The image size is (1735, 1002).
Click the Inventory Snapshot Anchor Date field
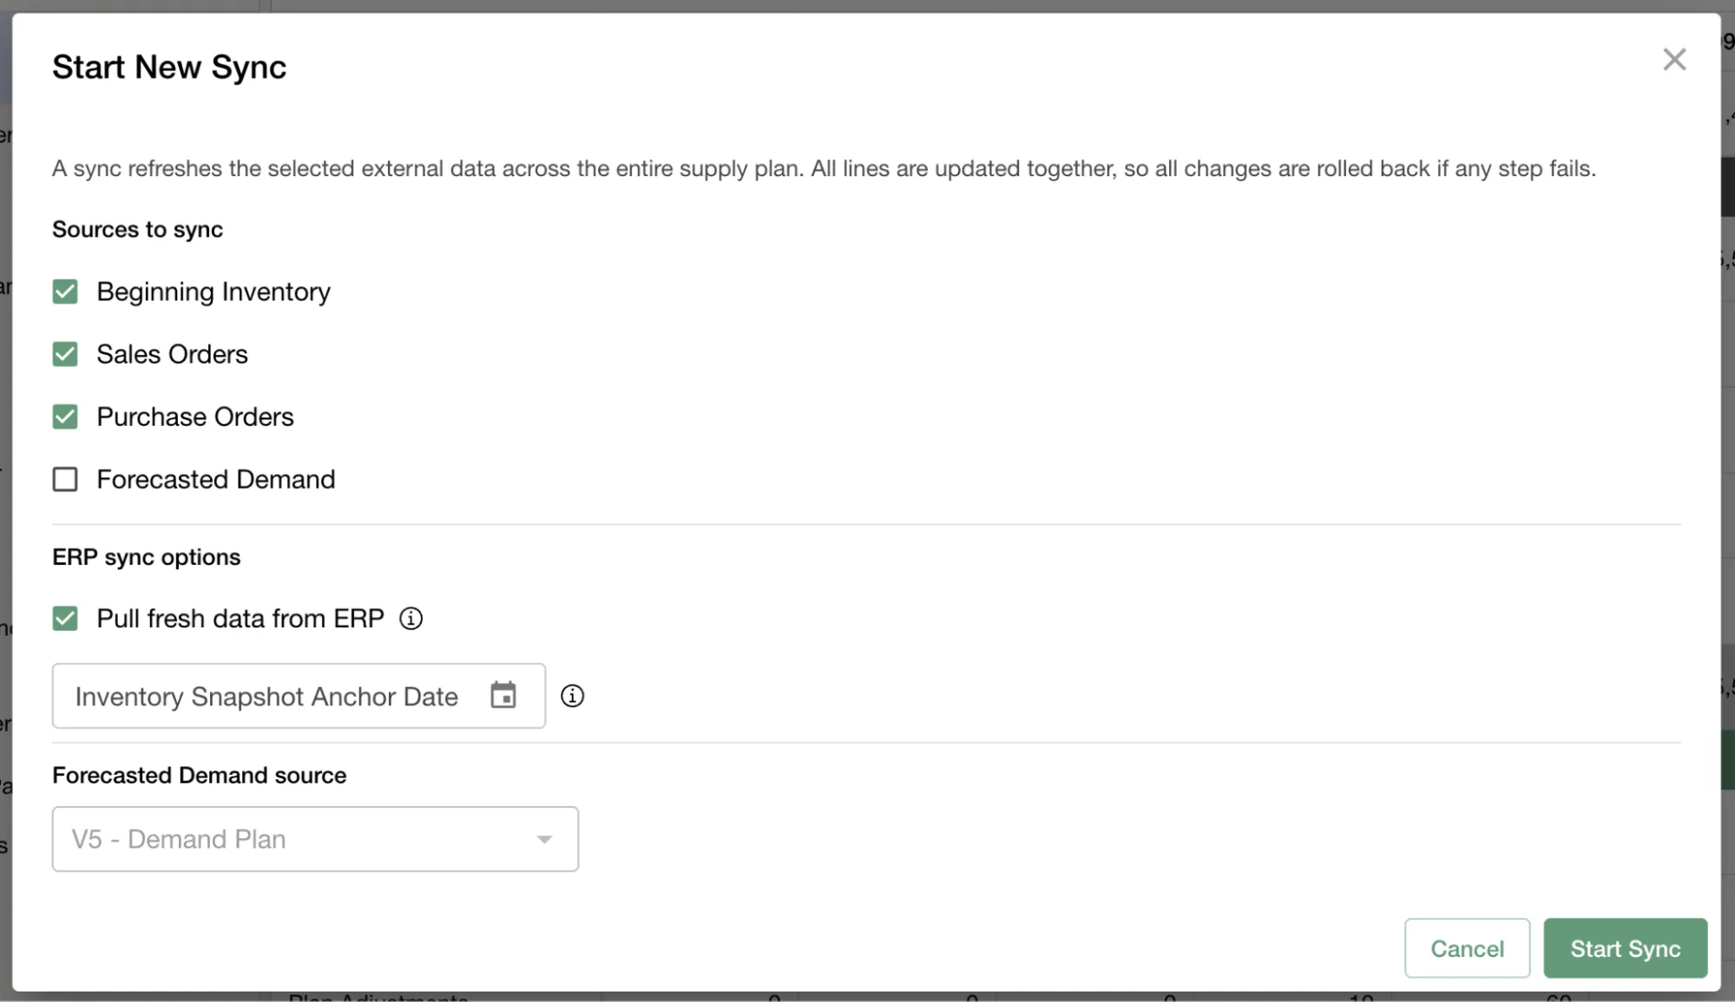pyautogui.click(x=299, y=696)
